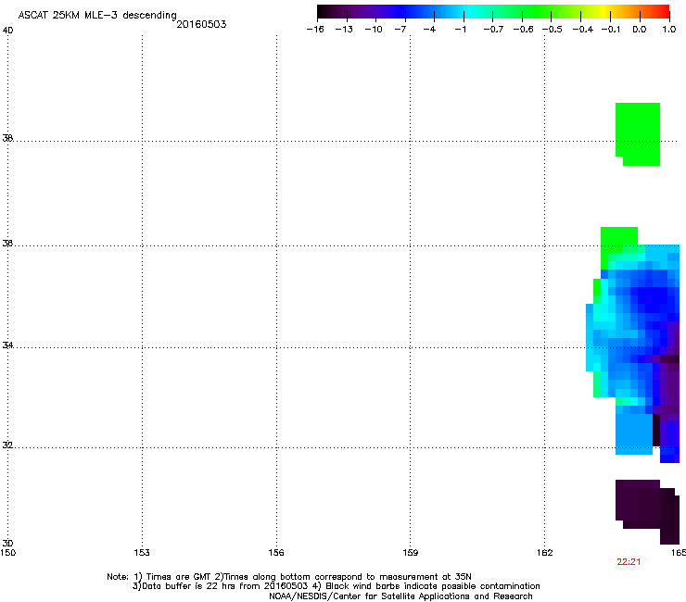
Task: Select the 20160503 date beside the plot title
Action: click(x=201, y=24)
